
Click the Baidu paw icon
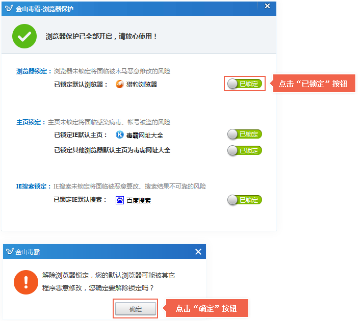pyautogui.click(x=119, y=200)
